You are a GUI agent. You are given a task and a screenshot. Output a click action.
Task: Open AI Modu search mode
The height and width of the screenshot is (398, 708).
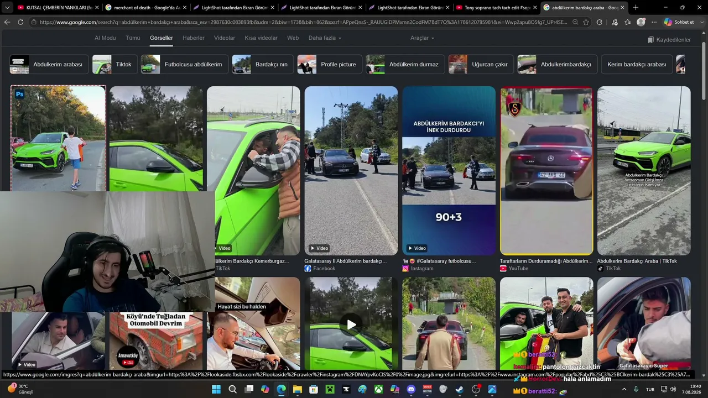coord(105,38)
